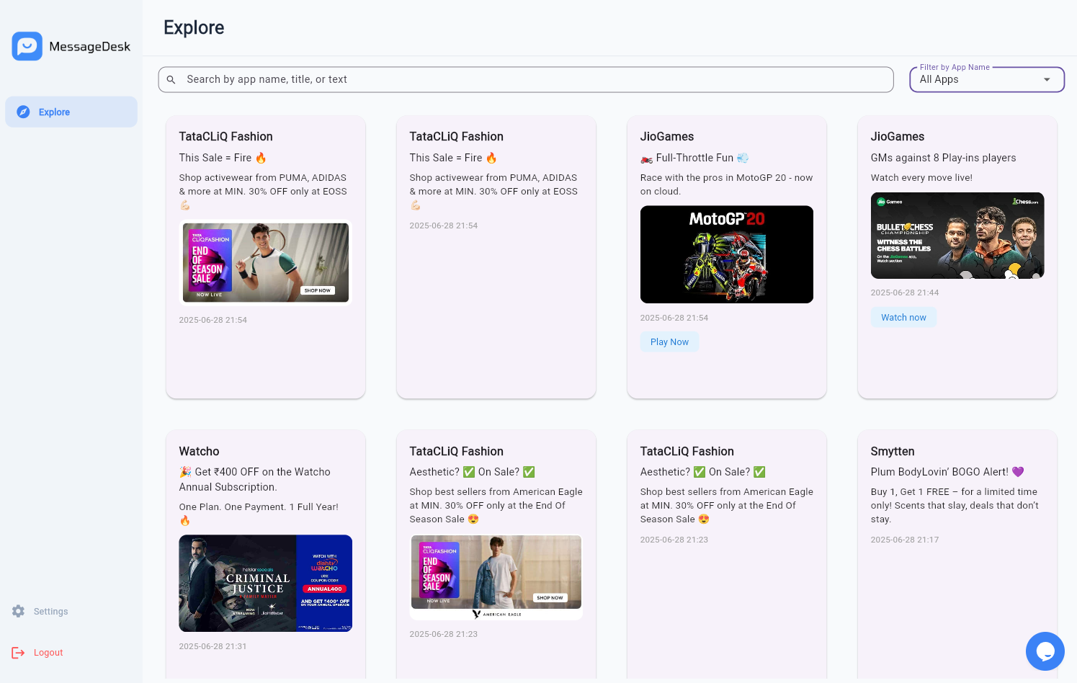Click the Explore compass icon in sidebar
This screenshot has width=1077, height=683.
[x=23, y=112]
